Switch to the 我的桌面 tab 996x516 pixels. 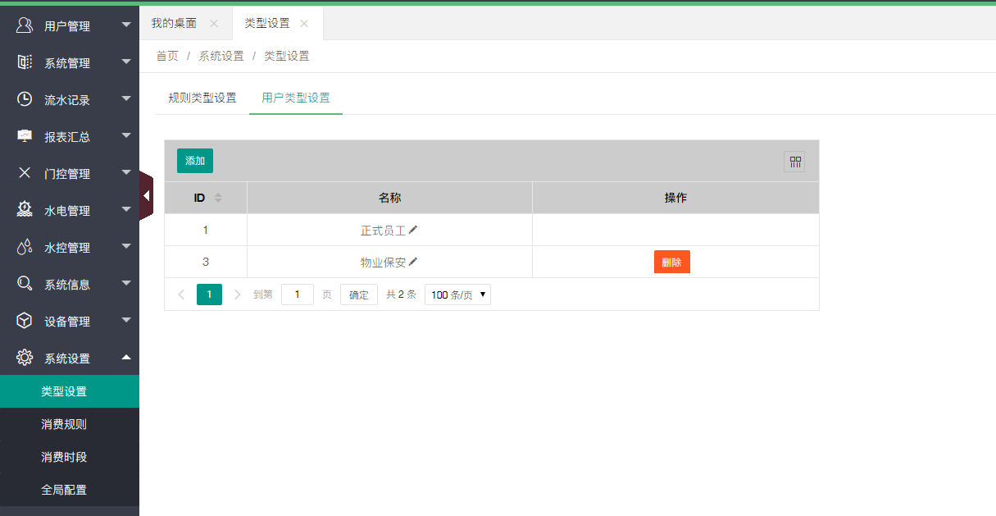[x=174, y=23]
